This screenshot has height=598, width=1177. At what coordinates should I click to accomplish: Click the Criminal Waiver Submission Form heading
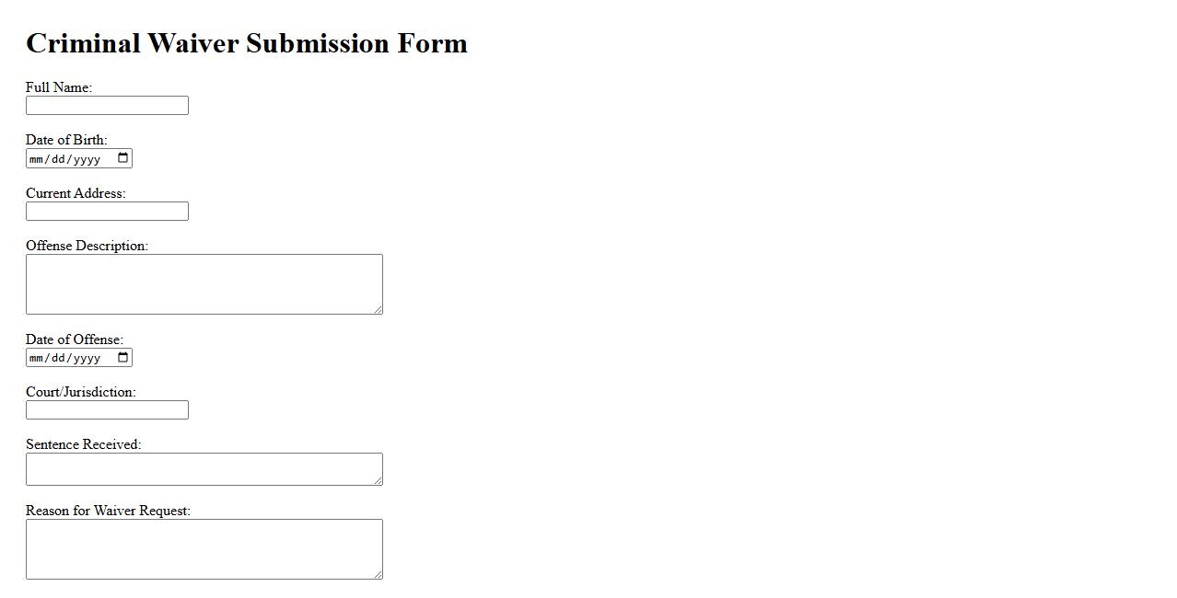pos(247,43)
